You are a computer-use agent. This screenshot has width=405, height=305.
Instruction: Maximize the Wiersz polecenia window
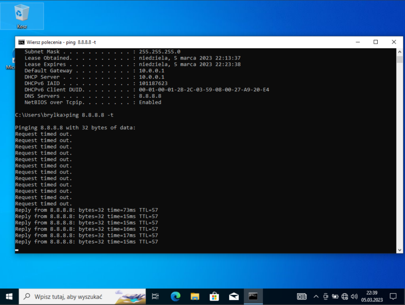coord(376,42)
